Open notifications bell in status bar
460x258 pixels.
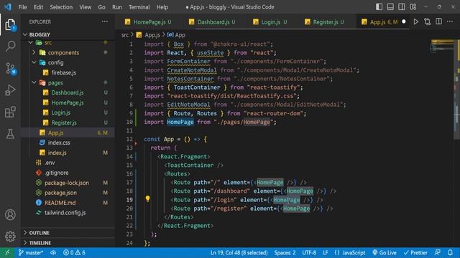click(x=450, y=252)
